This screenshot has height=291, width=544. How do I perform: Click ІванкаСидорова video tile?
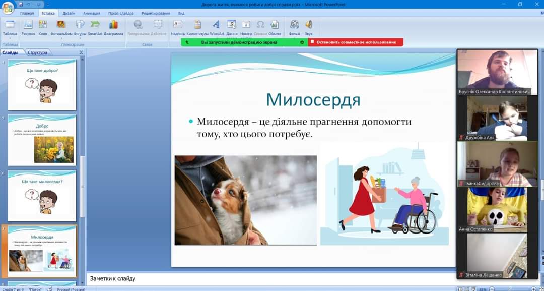tap(497, 164)
